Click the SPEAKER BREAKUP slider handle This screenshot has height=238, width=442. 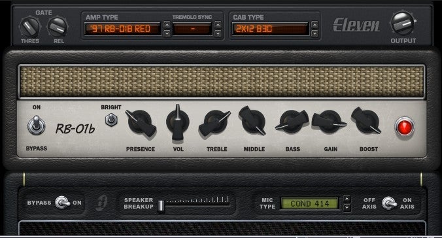161,205
